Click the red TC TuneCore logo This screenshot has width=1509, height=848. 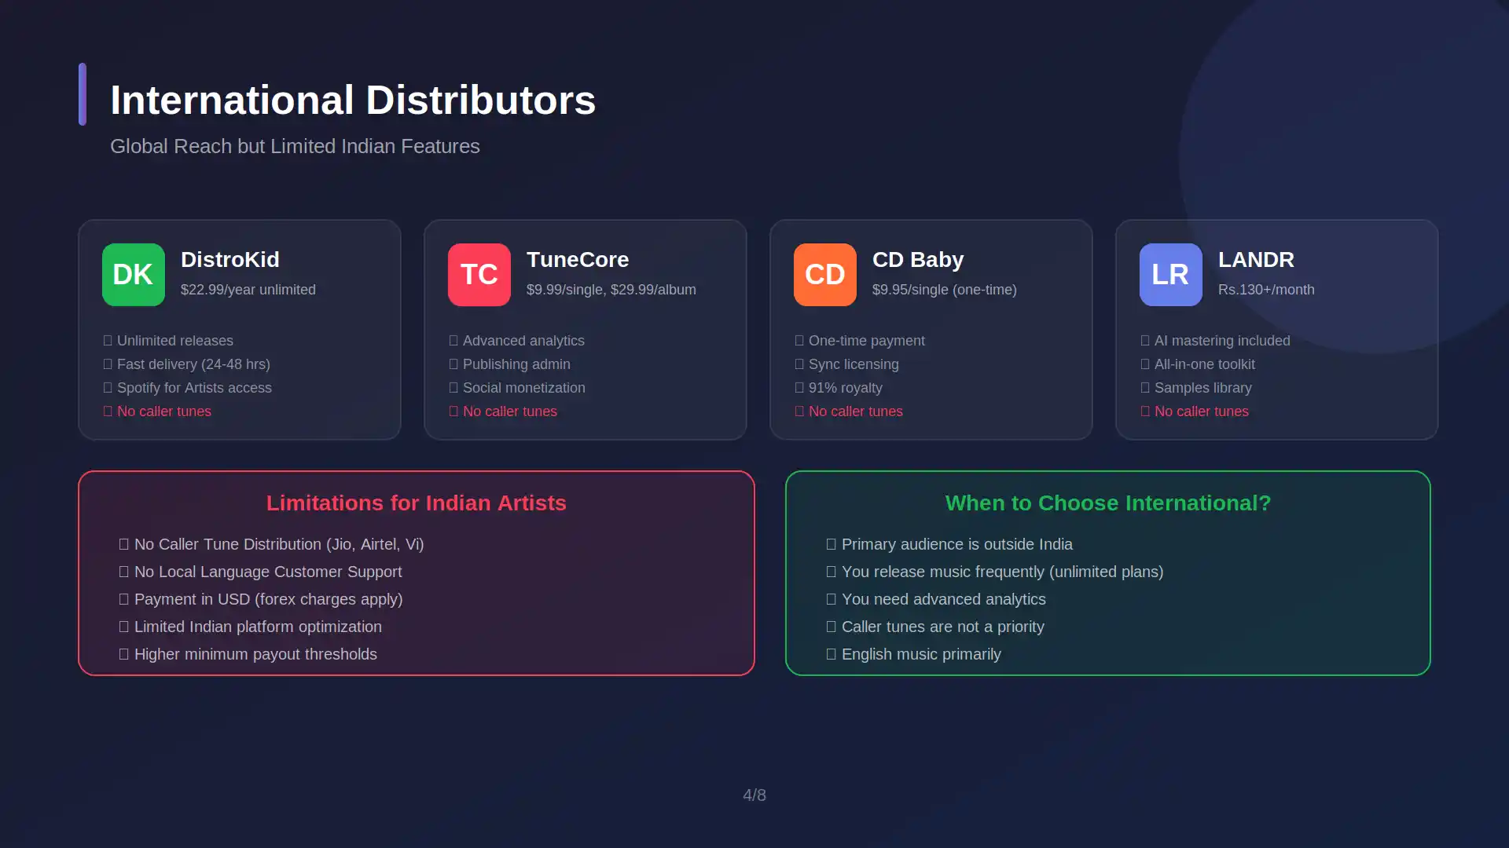click(x=479, y=275)
